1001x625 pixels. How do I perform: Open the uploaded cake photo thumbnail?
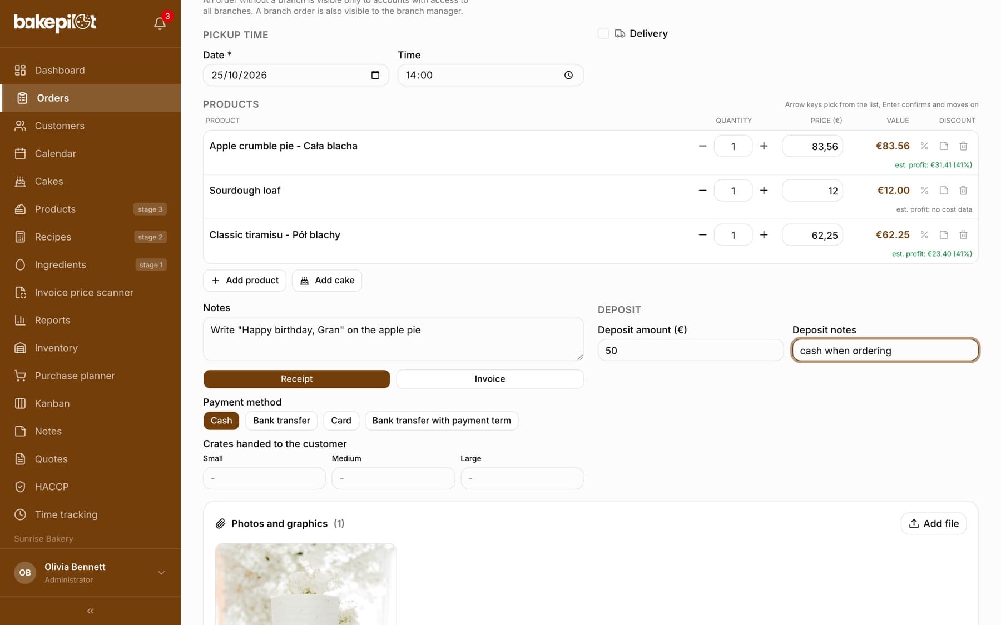point(306,584)
